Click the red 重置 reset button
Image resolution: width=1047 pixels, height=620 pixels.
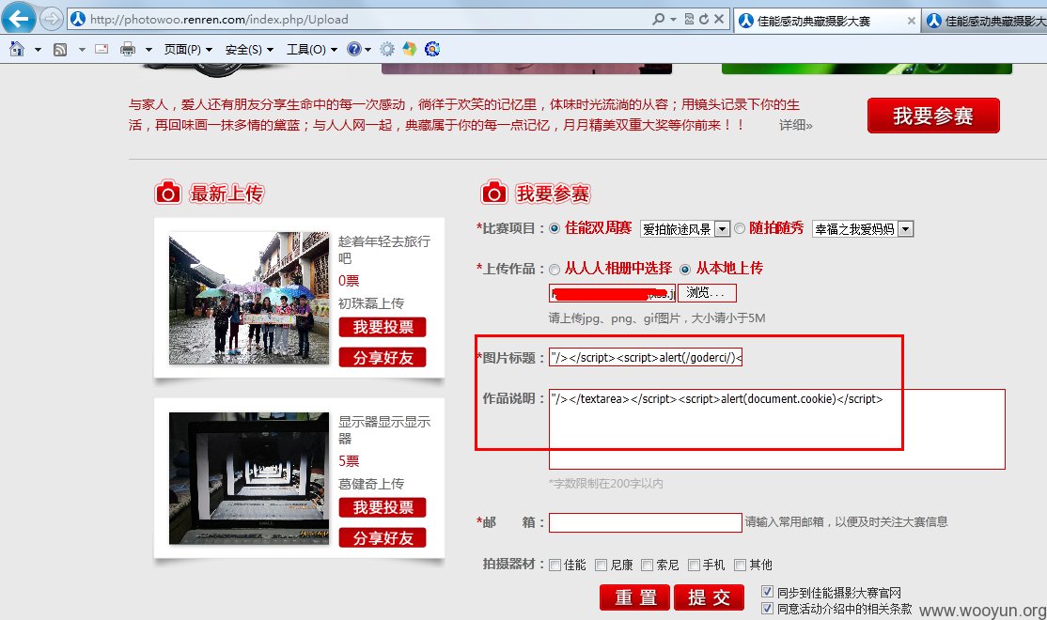point(635,597)
